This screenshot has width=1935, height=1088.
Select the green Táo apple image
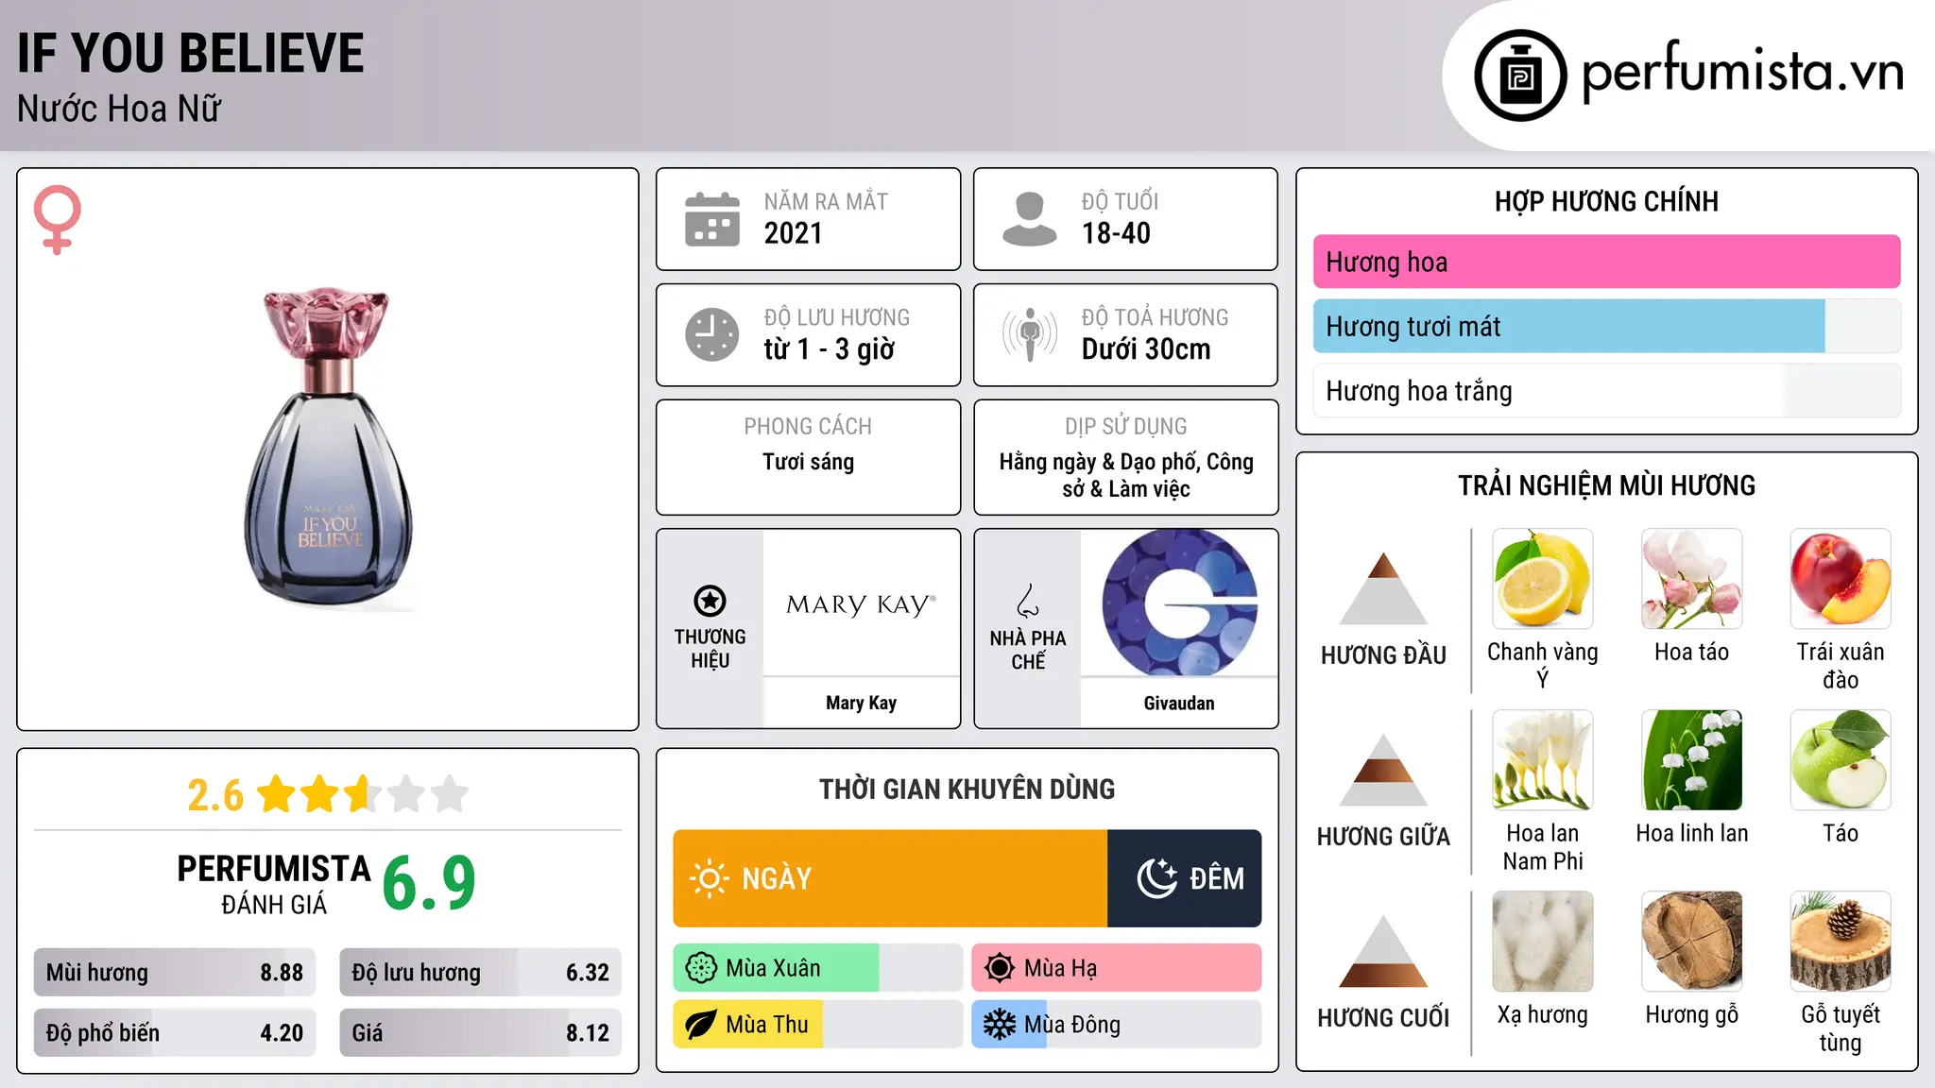(1841, 760)
